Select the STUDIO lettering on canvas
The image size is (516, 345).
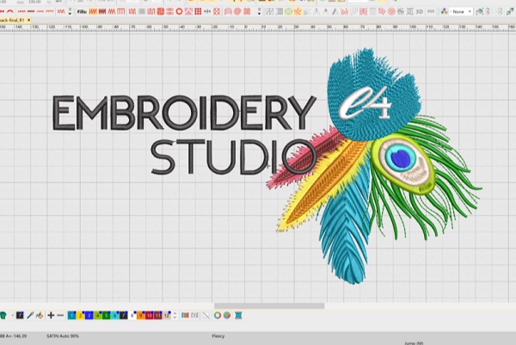click(x=233, y=157)
